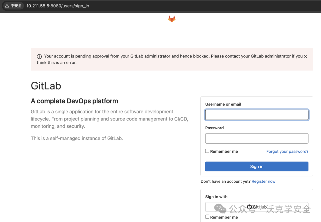Click 'A complete DevOps platform' heading
This screenshot has width=321, height=222.
pos(74,101)
